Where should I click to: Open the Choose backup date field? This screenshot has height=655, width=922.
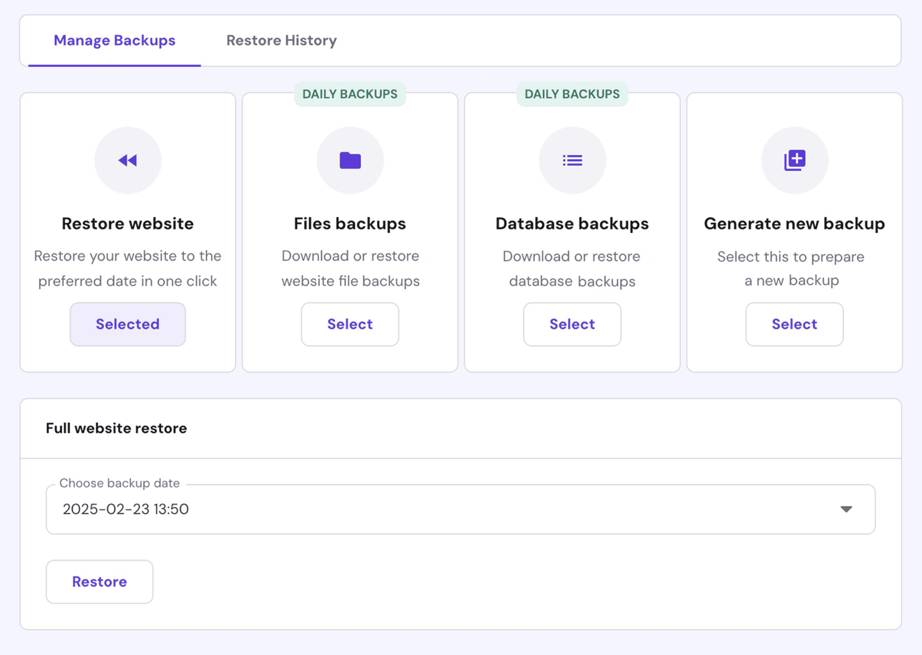[x=450, y=509]
